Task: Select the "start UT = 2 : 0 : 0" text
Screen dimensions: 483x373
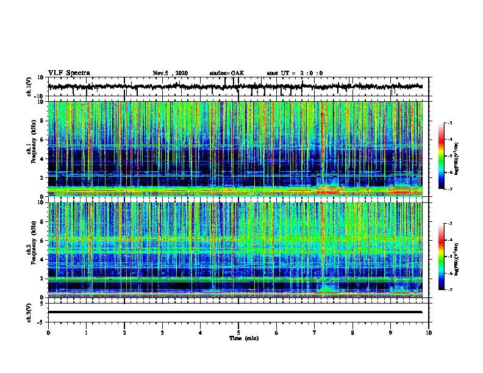Action: (x=295, y=73)
